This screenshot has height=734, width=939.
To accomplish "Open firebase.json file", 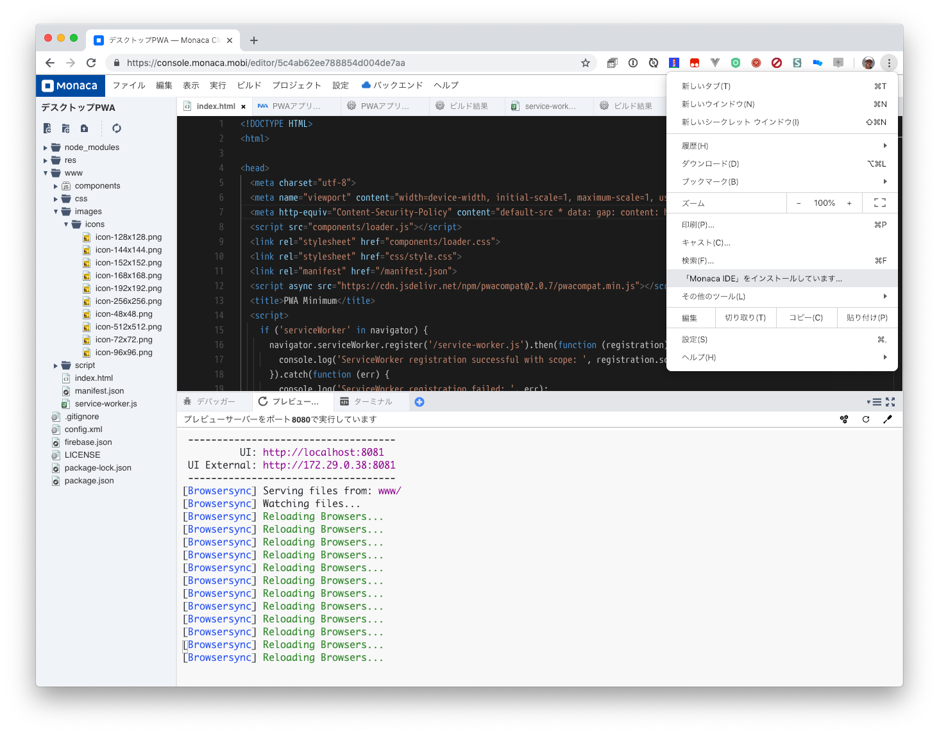I will 88,442.
